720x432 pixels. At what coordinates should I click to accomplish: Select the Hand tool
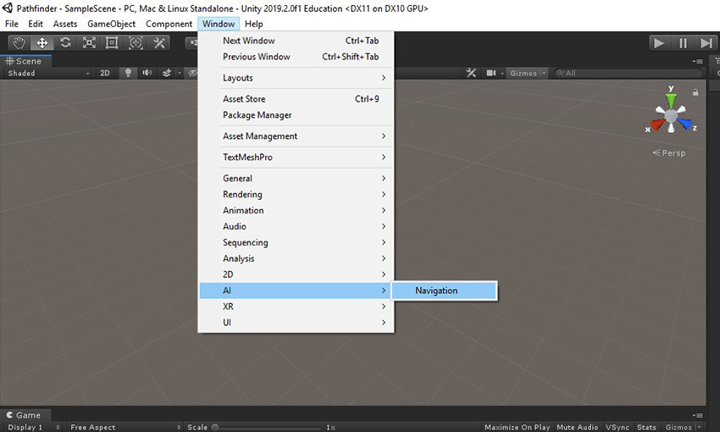point(19,43)
